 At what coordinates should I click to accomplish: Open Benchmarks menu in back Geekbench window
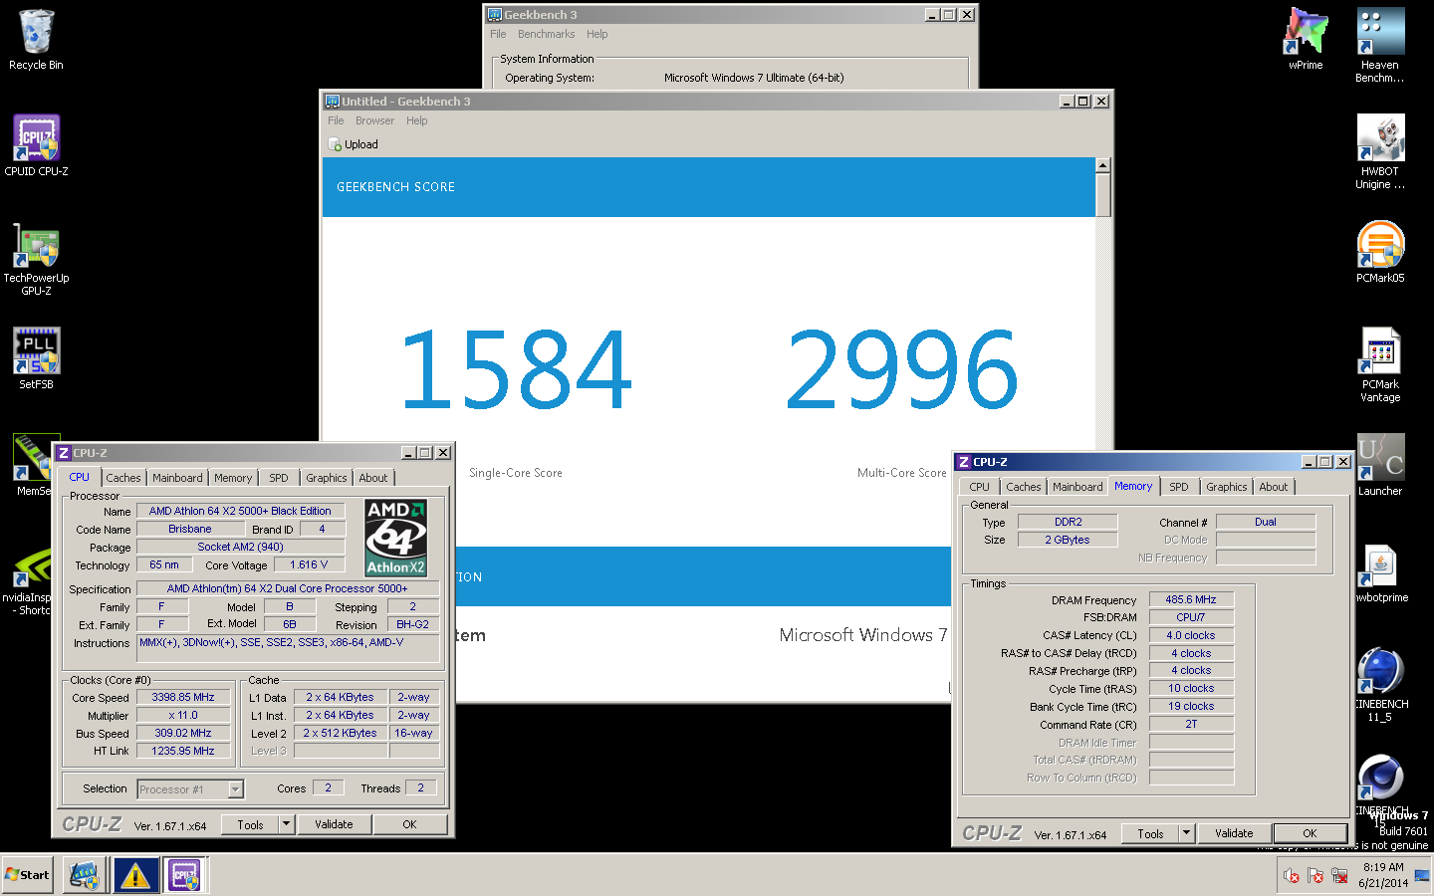(x=546, y=34)
